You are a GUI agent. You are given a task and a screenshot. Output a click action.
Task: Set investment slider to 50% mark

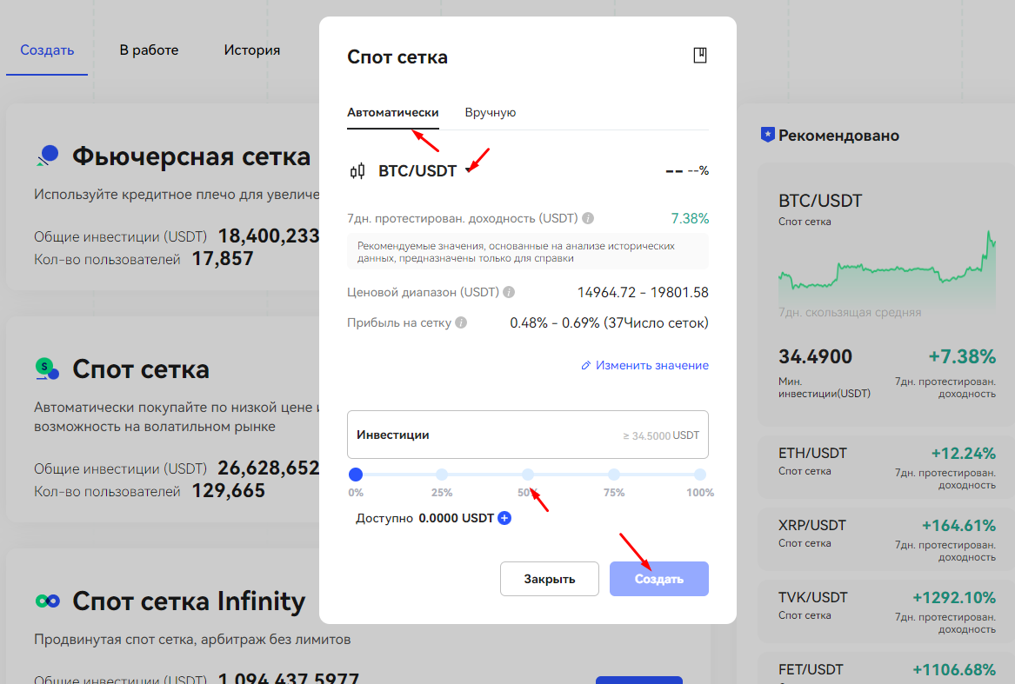[x=528, y=475]
